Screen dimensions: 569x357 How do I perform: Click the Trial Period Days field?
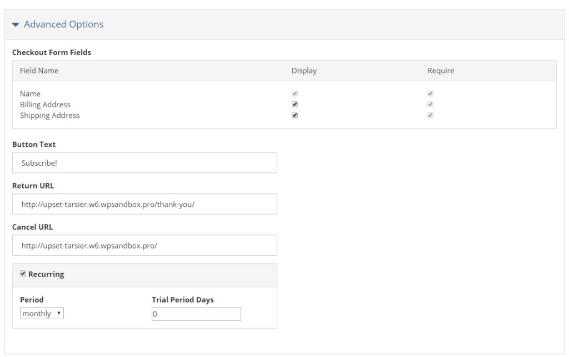[196, 314]
